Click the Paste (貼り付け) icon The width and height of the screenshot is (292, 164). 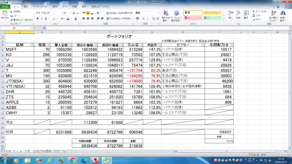[5, 13]
